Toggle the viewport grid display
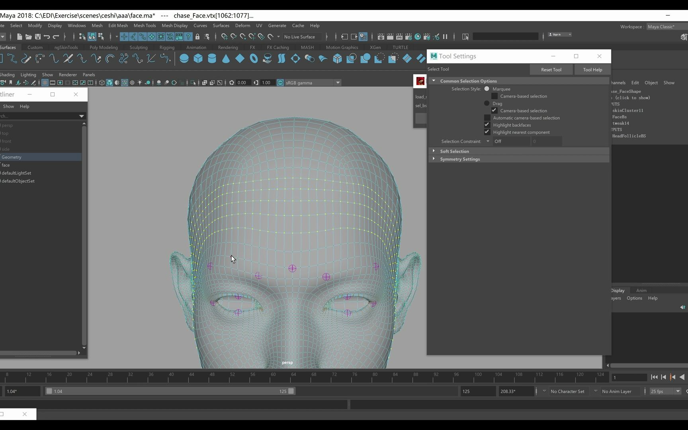The image size is (688, 430). point(45,82)
